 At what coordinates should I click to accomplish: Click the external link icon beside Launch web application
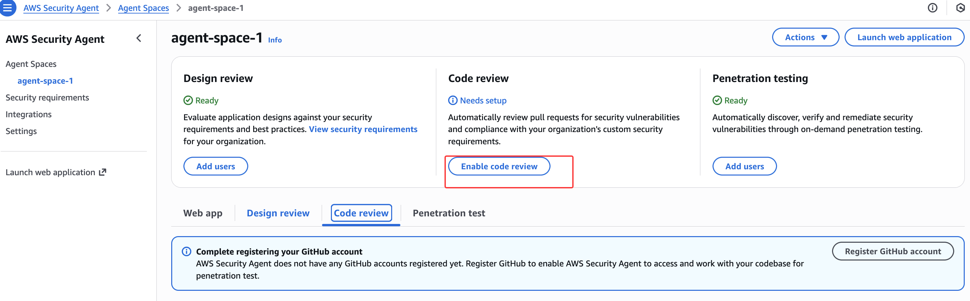pyautogui.click(x=102, y=172)
